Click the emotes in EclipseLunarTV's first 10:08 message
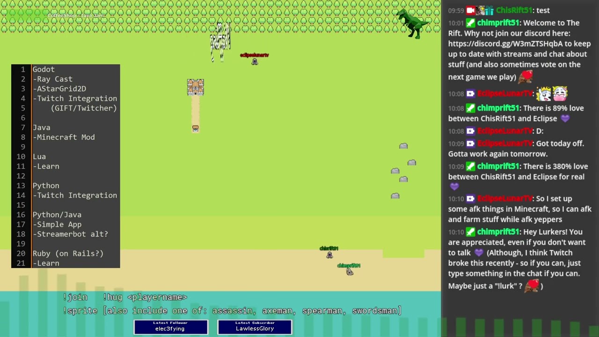The height and width of the screenshot is (337, 599). click(x=551, y=94)
